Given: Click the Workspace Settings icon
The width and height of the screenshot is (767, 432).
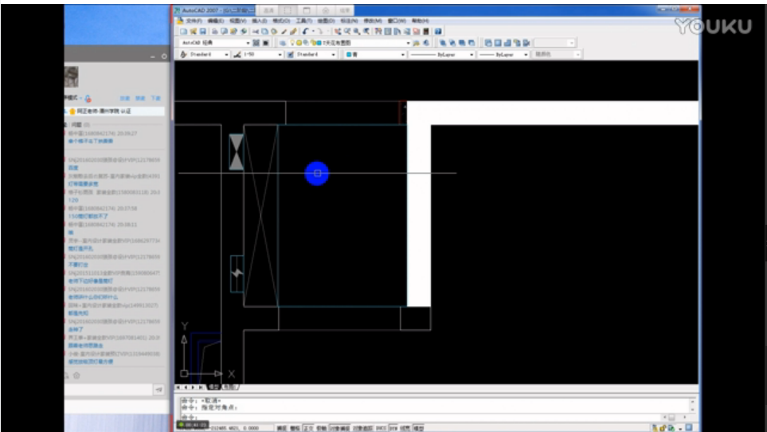Looking at the screenshot, I should [256, 42].
